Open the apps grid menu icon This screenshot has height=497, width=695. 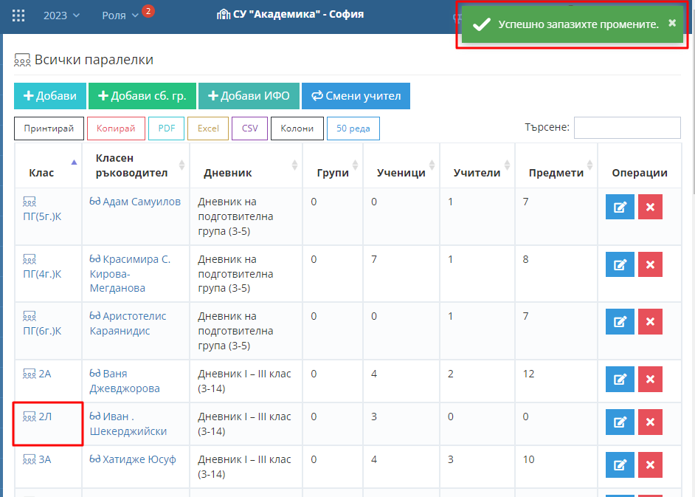coord(18,16)
